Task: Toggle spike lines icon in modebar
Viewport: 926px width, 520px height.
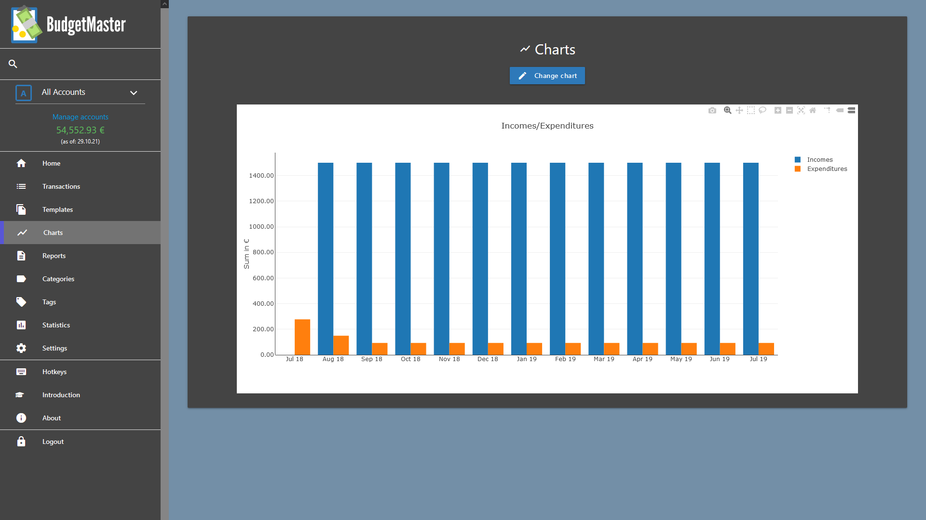Action: point(828,110)
